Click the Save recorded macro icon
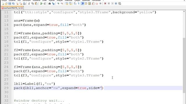The height and width of the screenshot is (104, 186). [x=120, y=3]
